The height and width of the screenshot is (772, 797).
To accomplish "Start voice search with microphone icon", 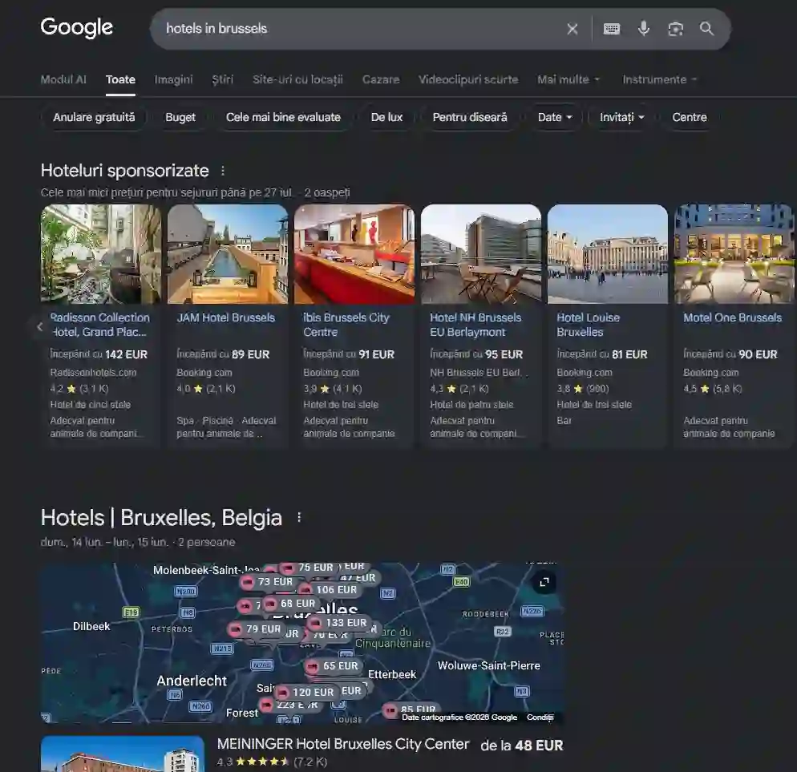I will click(x=644, y=29).
